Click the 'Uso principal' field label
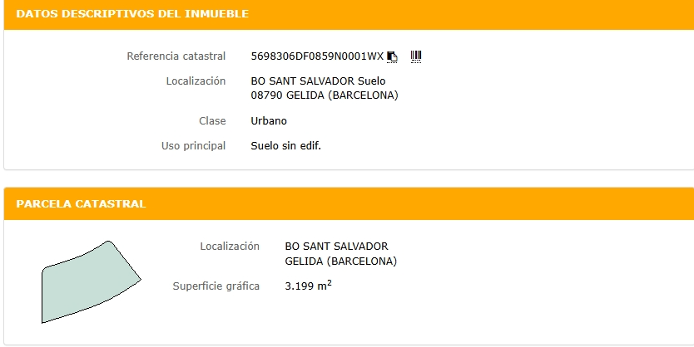The image size is (694, 347). (193, 146)
